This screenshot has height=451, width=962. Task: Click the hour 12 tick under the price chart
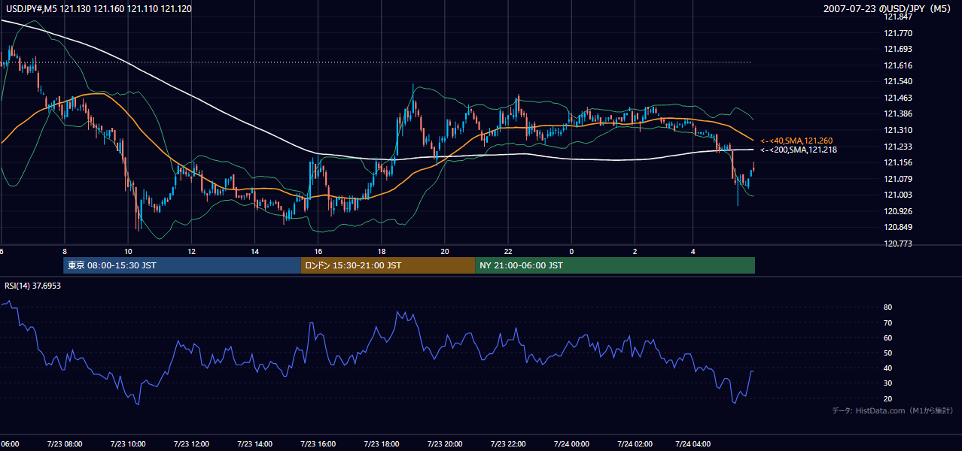[191, 251]
